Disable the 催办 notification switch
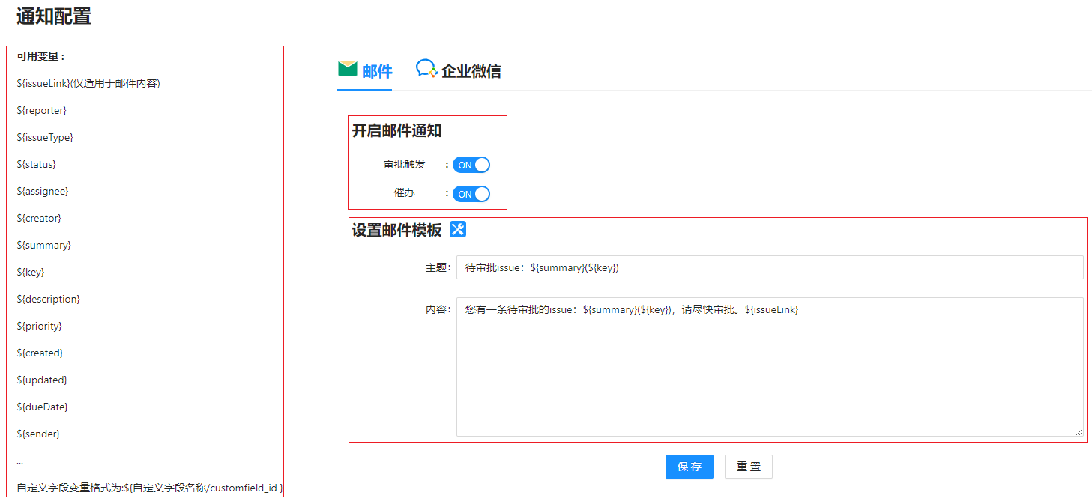 (471, 194)
